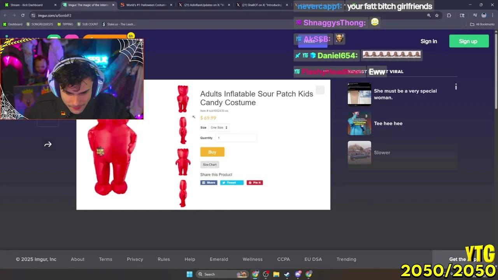Close the Imgur browser tab
The height and width of the screenshot is (280, 498).
[x=113, y=5]
